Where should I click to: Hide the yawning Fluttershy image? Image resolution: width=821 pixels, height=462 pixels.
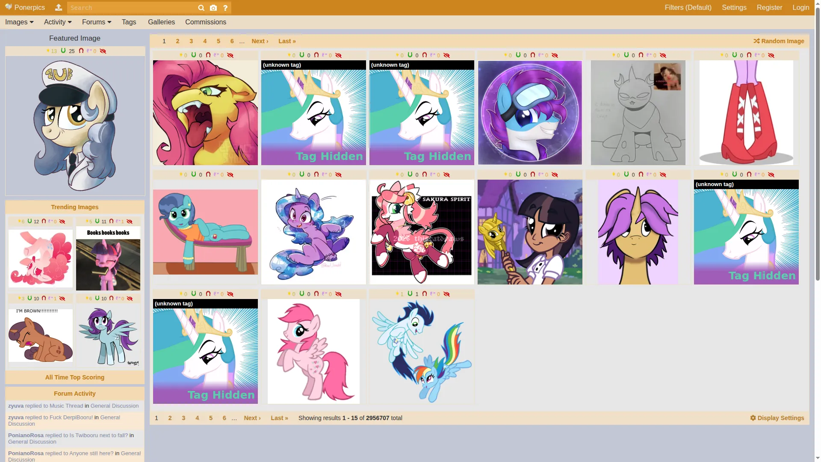tap(230, 55)
